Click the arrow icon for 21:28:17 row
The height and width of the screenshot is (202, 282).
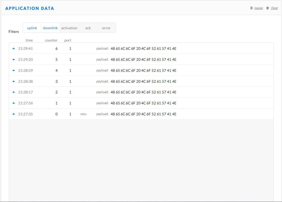pos(14,92)
